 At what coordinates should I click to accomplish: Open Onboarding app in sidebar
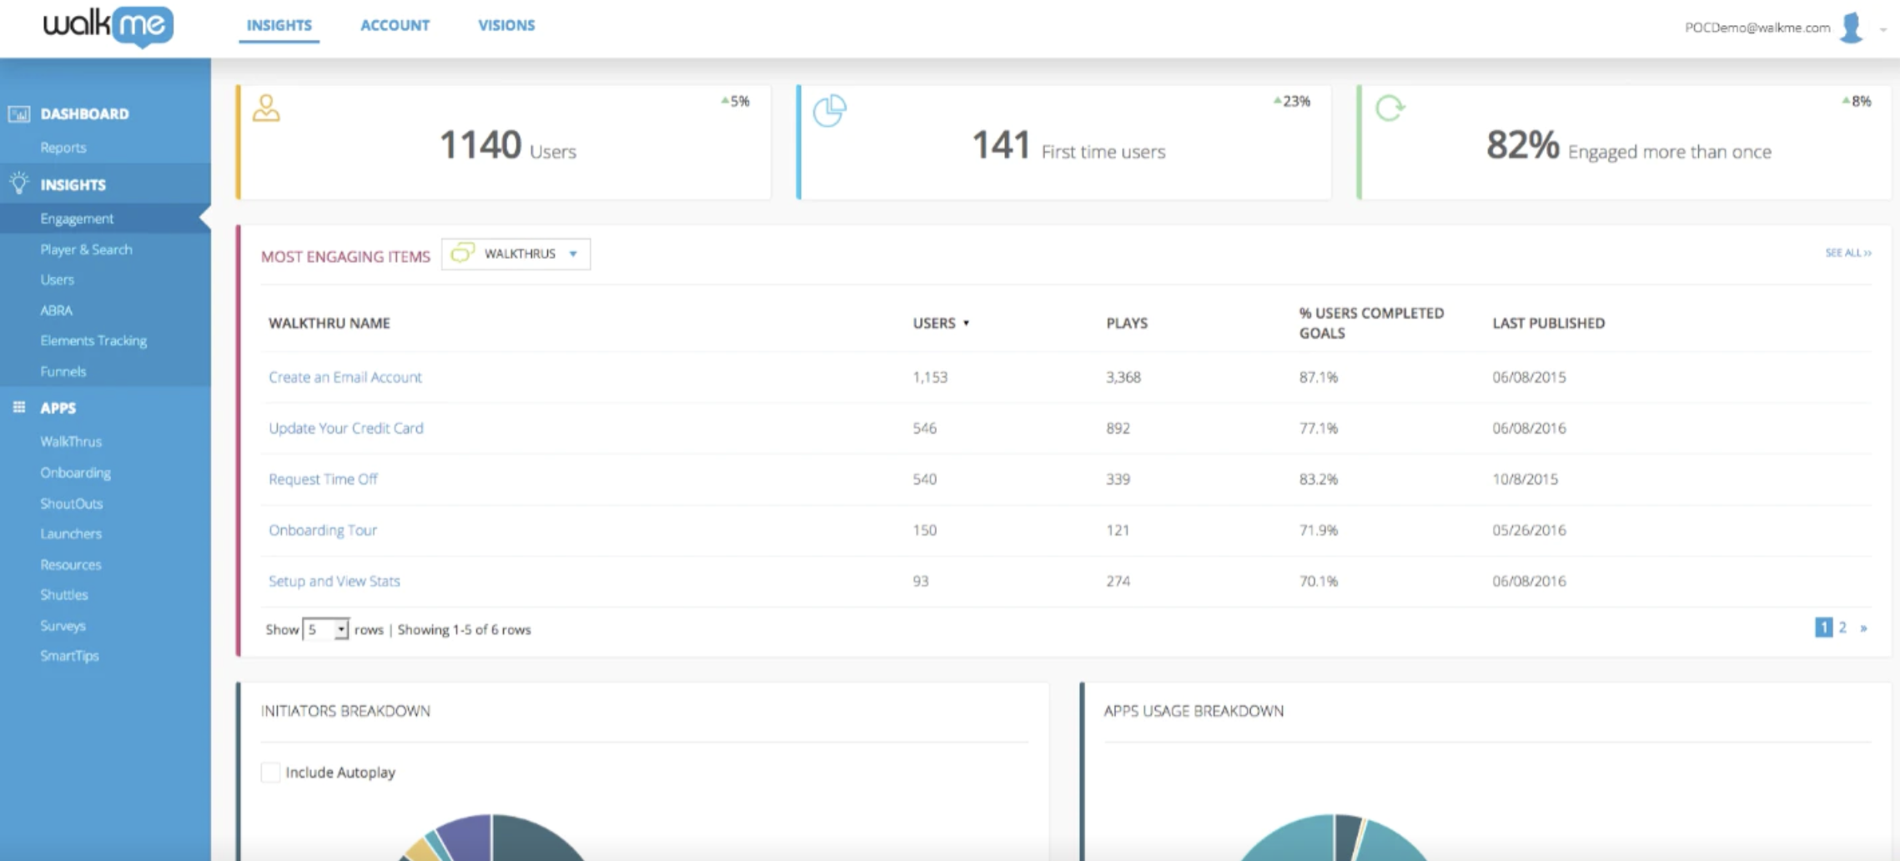[x=75, y=472]
